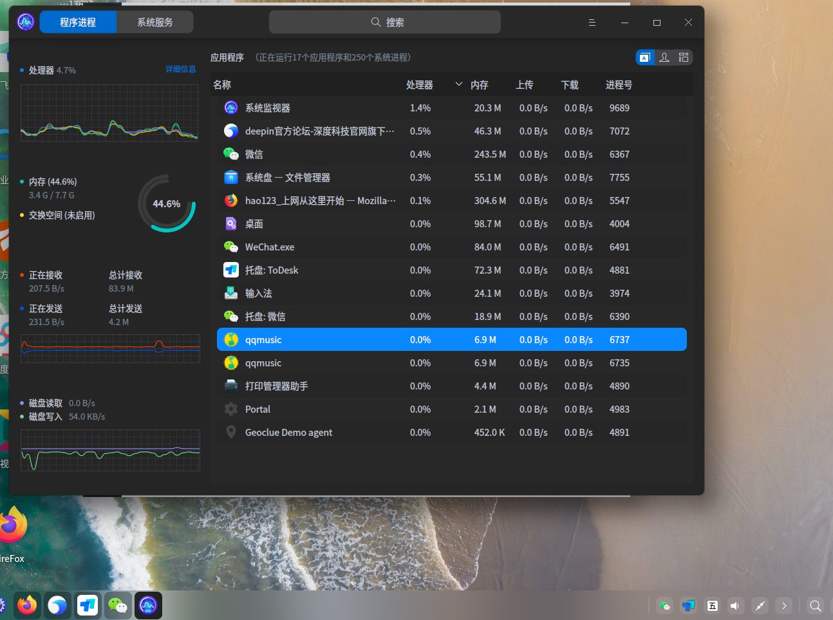Open the 详细信息 link for CPU

[180, 70]
